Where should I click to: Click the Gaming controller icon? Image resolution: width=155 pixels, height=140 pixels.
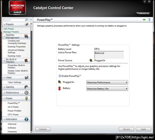point(26,87)
